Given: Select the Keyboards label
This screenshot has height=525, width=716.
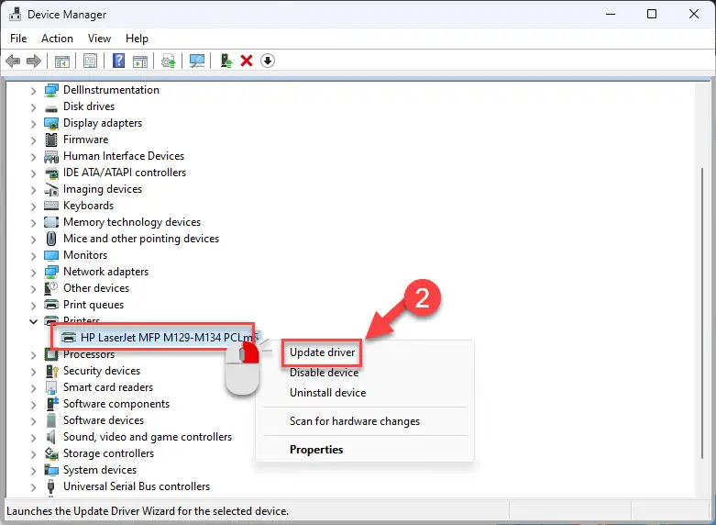Looking at the screenshot, I should pyautogui.click(x=88, y=206).
